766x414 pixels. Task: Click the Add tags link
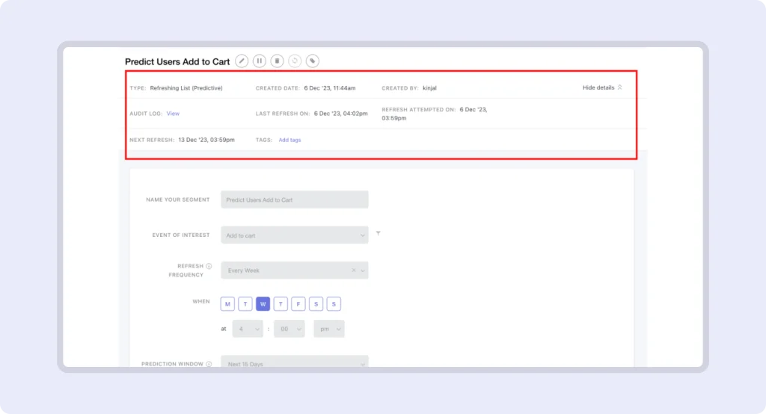tap(289, 140)
